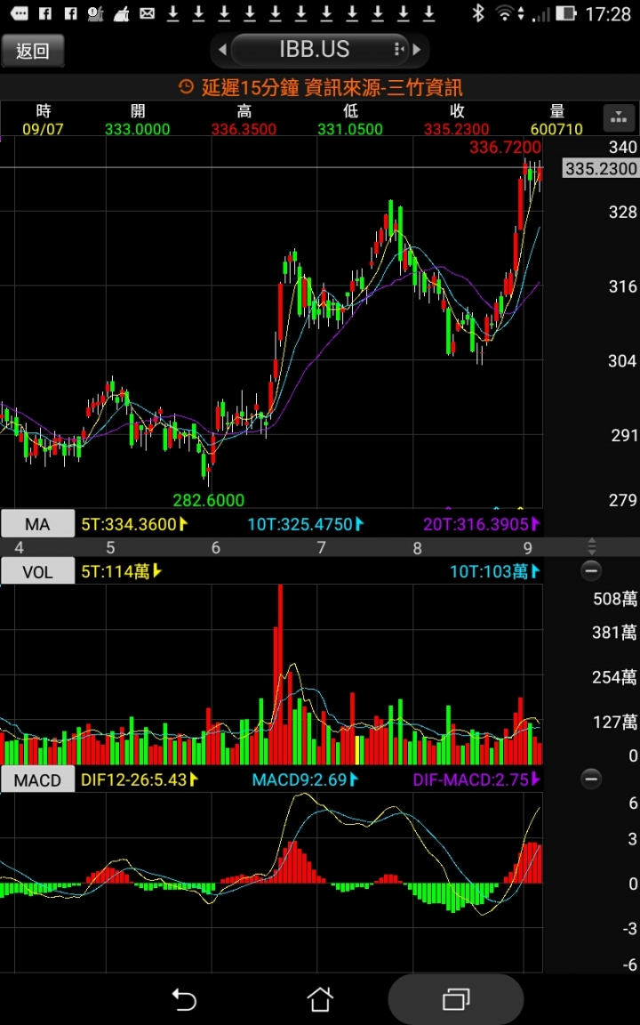The image size is (640, 1025).
Task: Tap the battery status icon
Action: click(566, 12)
